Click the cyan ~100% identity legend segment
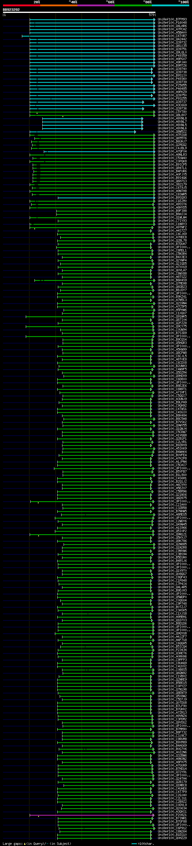 point(171,6)
